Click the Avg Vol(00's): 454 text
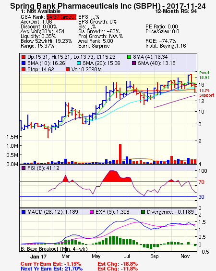This screenshot has height=271, width=216. (42, 31)
